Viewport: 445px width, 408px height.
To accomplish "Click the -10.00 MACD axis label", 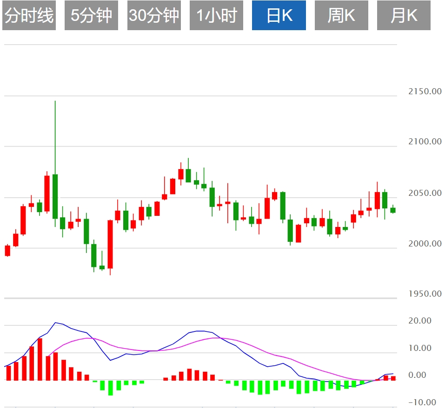I will [422, 402].
